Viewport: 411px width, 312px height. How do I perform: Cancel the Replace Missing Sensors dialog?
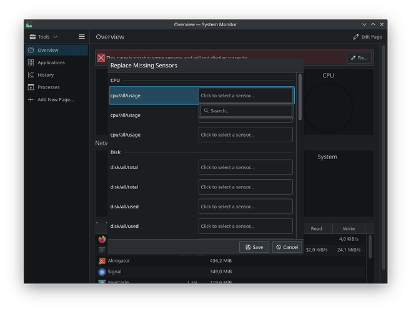287,247
